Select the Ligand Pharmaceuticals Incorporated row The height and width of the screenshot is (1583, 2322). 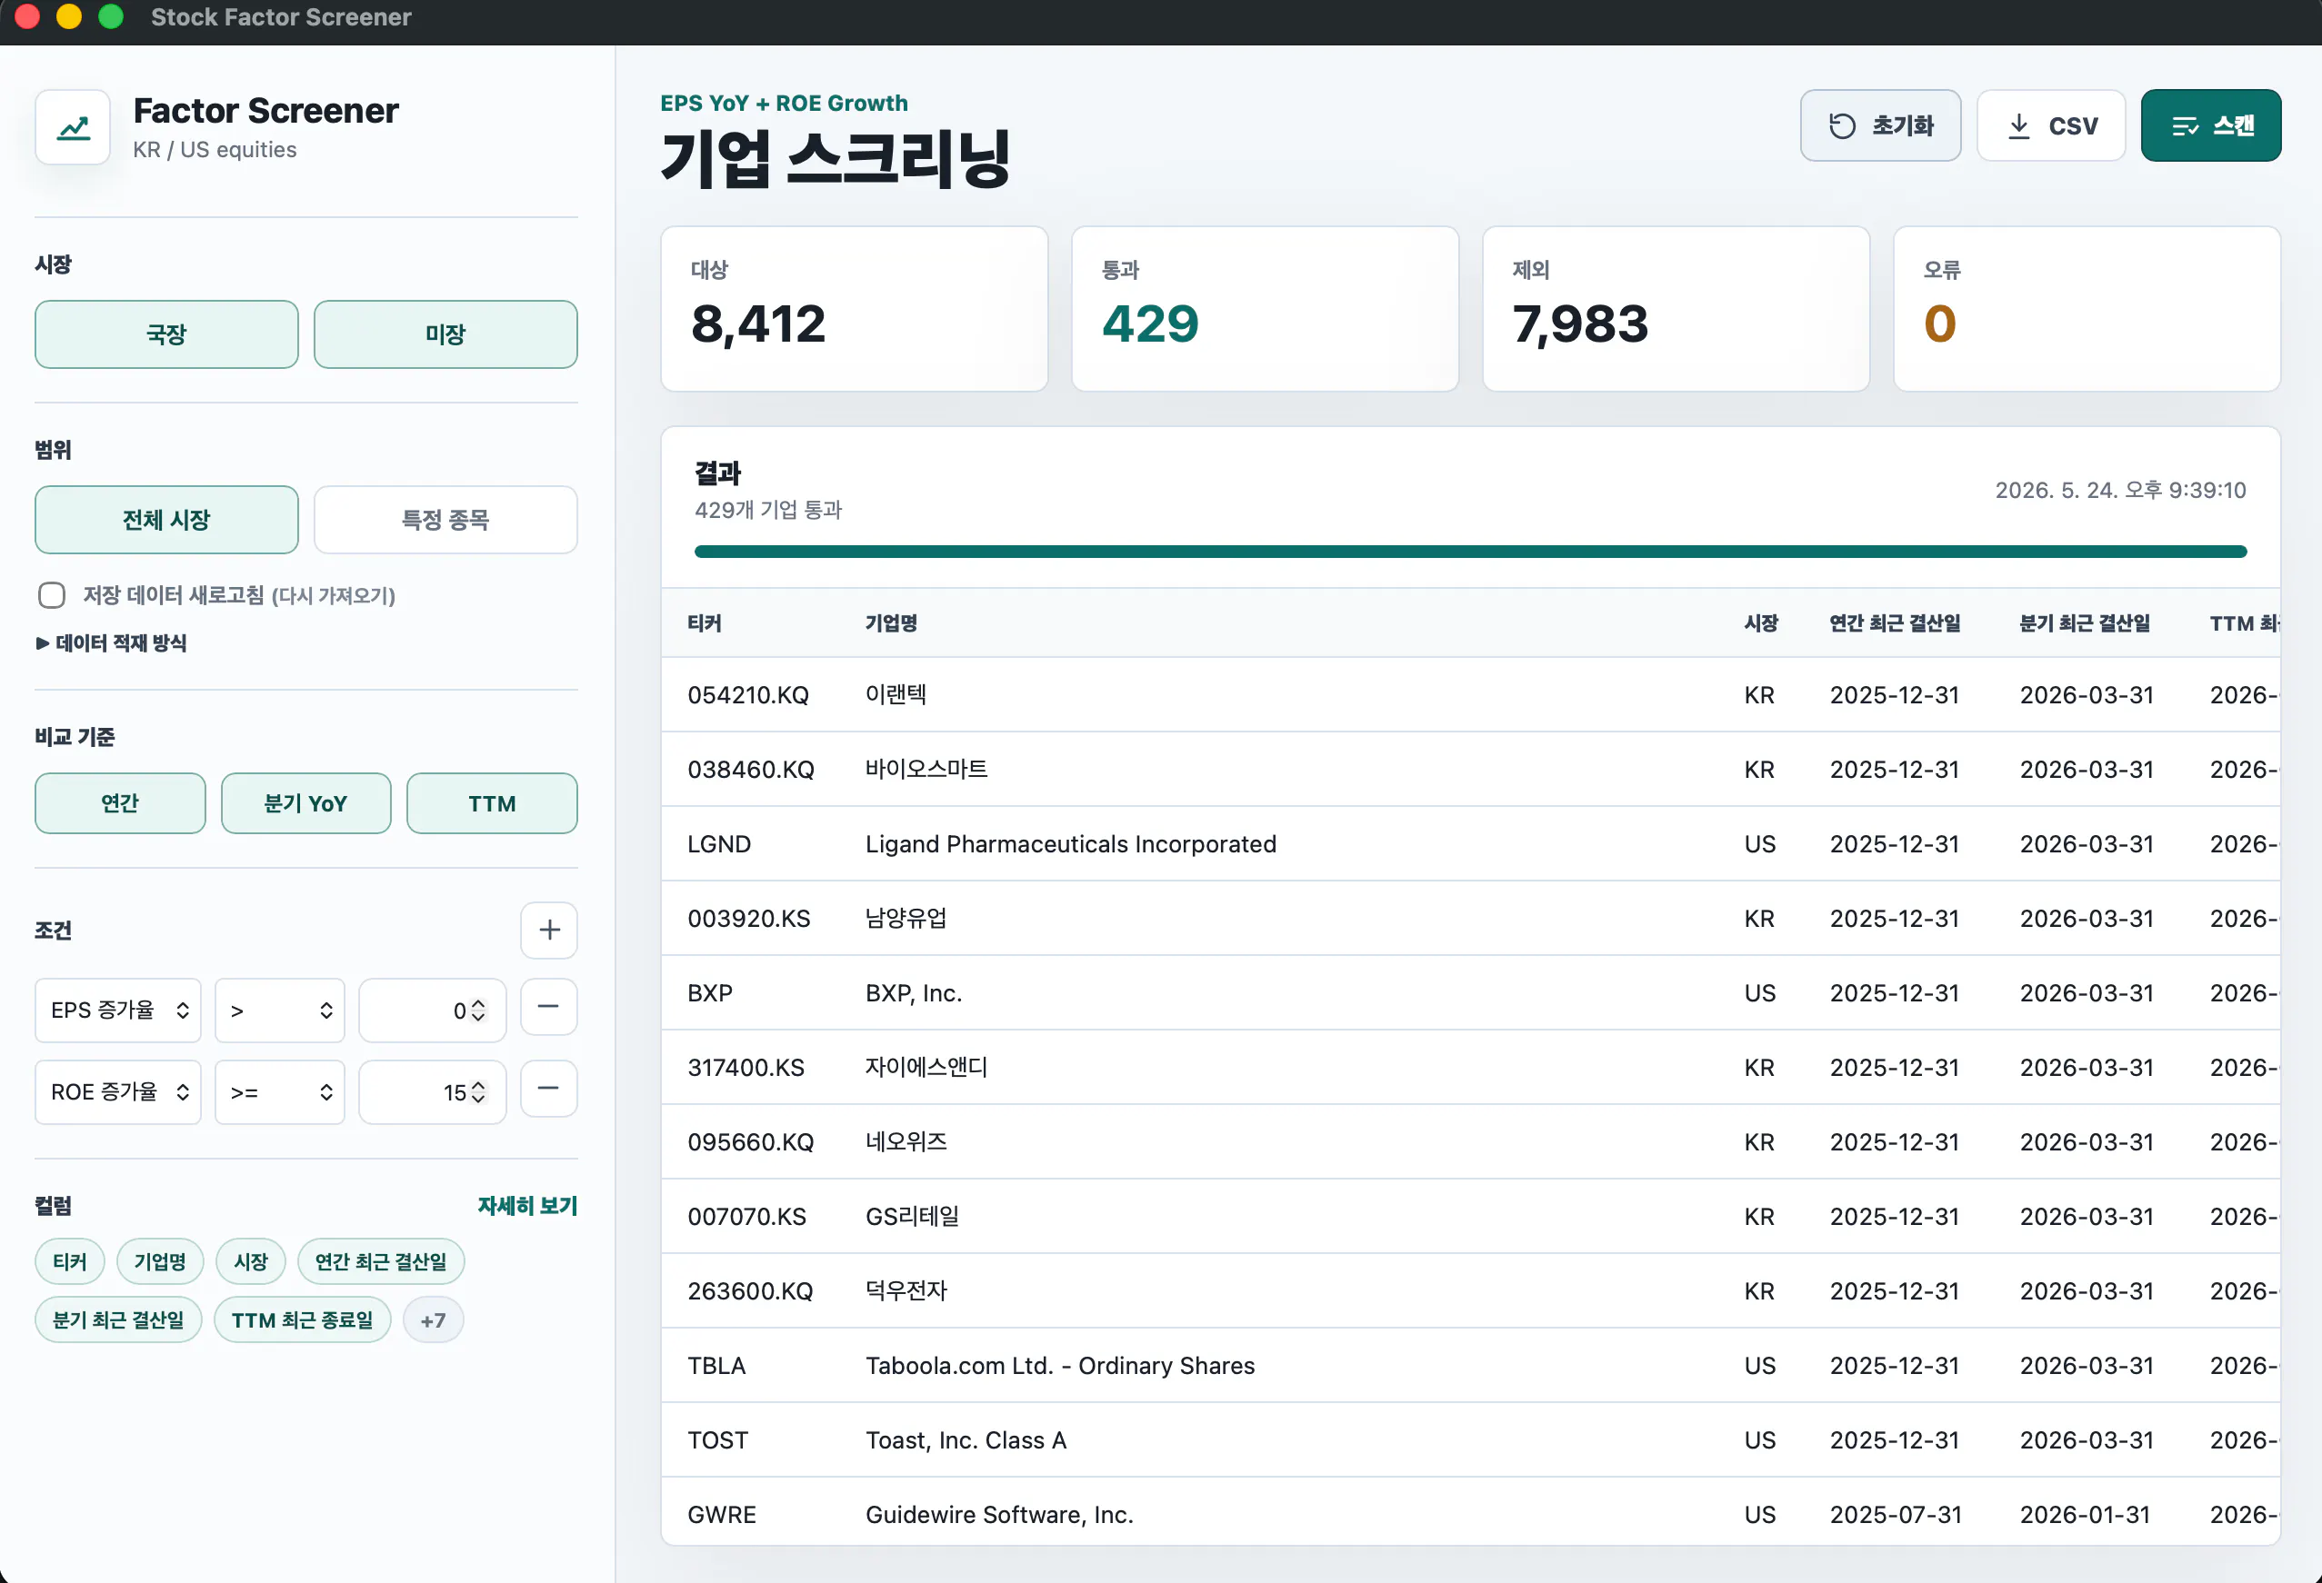[x=1471, y=844]
